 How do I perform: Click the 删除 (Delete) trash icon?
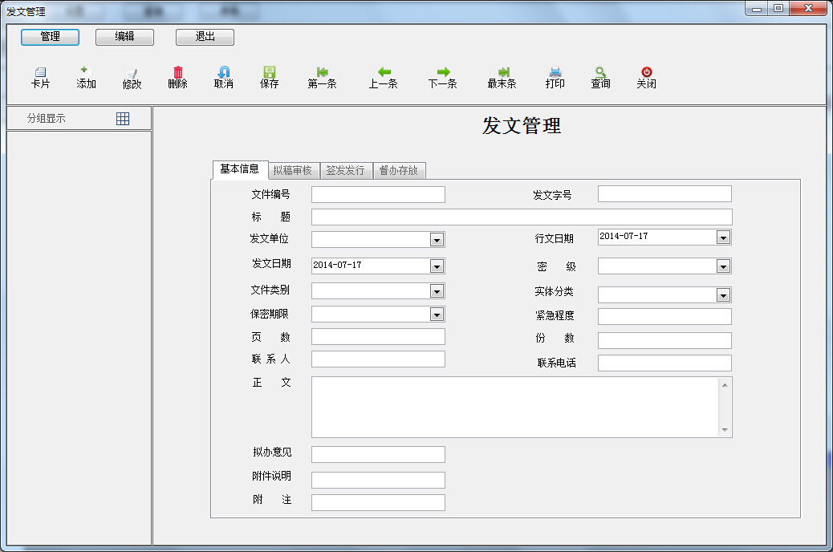177,73
